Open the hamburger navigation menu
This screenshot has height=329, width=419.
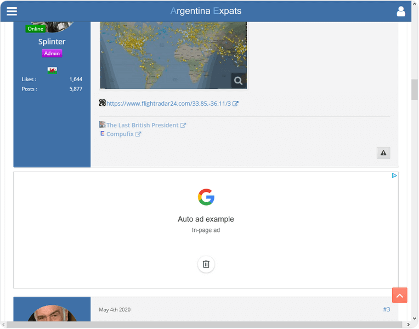click(12, 11)
